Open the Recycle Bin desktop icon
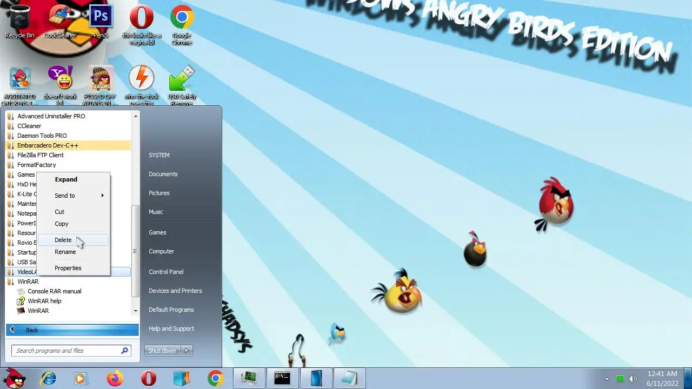Viewport: 692px width, 389px height. [x=19, y=22]
